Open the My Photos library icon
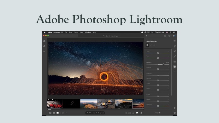 tap(44, 46)
